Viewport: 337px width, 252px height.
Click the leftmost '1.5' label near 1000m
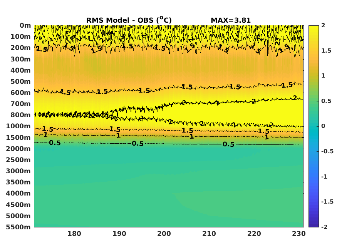tap(47, 129)
